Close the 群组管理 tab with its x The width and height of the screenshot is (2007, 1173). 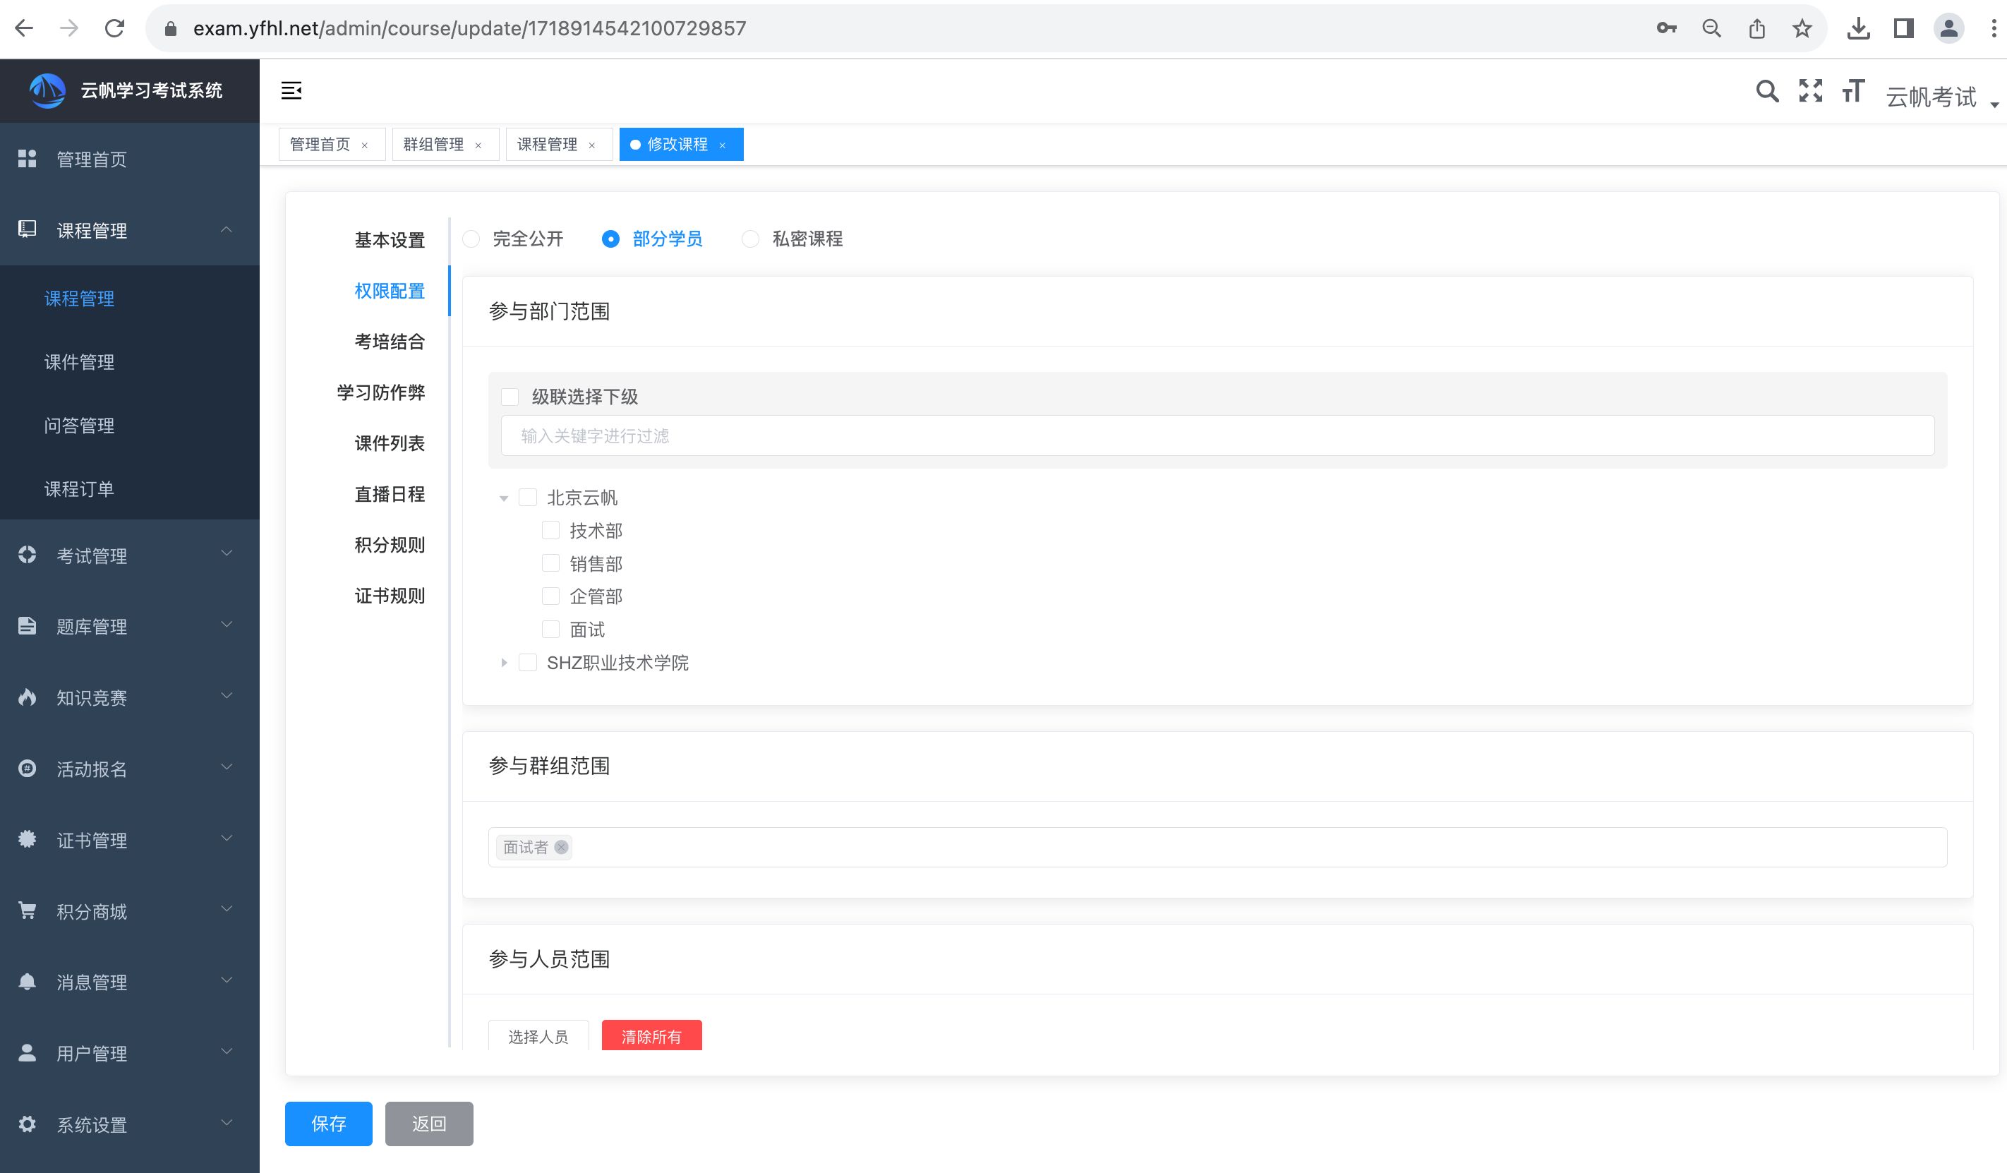pos(478,145)
